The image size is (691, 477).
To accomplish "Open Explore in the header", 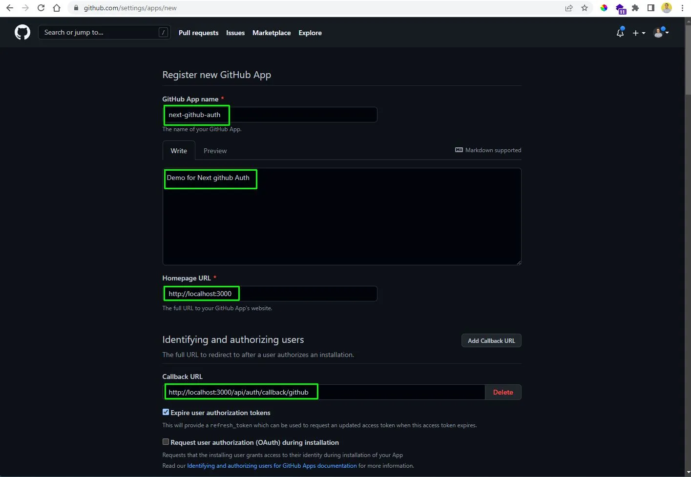I will click(x=310, y=33).
